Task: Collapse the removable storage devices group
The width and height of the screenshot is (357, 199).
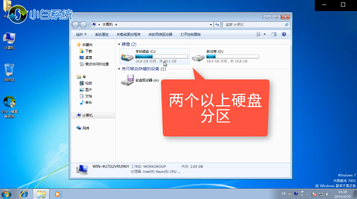Action: point(119,69)
